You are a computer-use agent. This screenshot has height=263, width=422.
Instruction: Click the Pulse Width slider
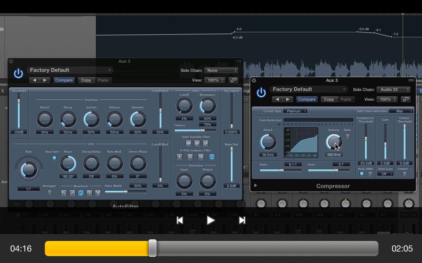(126, 191)
